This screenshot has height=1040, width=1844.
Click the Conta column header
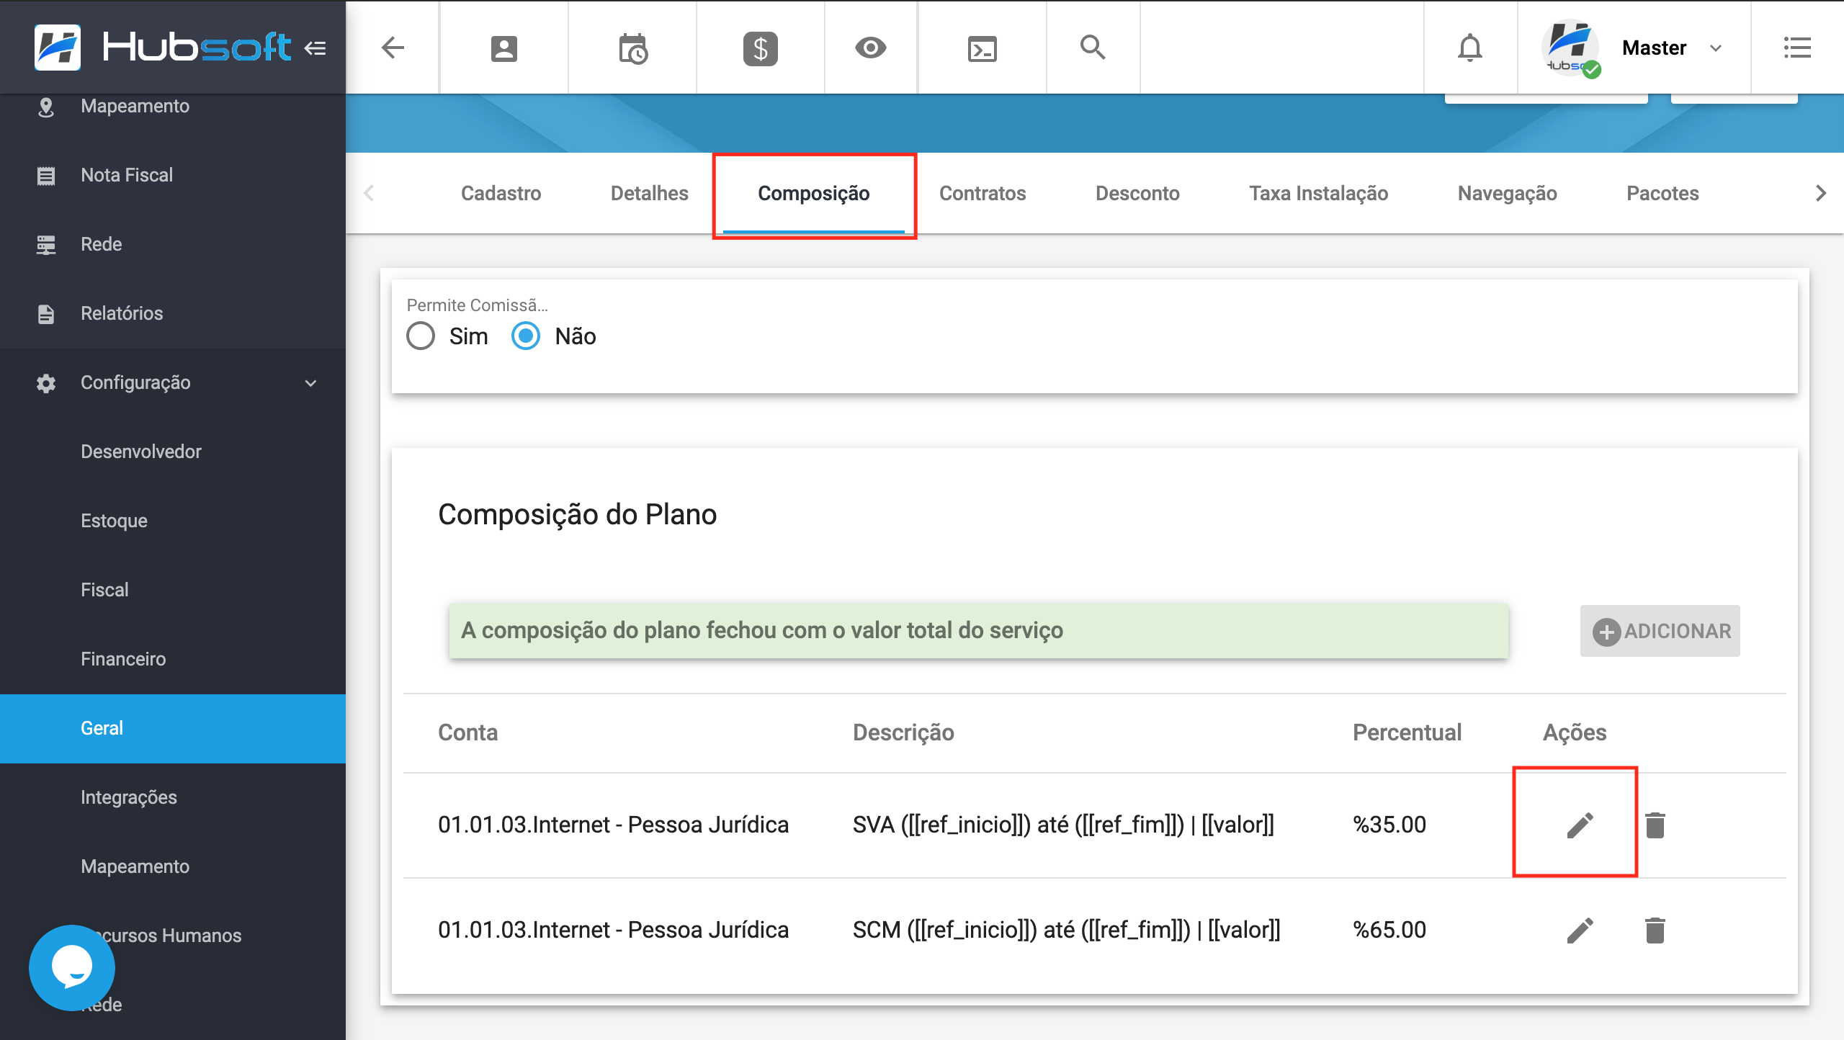pos(467,732)
